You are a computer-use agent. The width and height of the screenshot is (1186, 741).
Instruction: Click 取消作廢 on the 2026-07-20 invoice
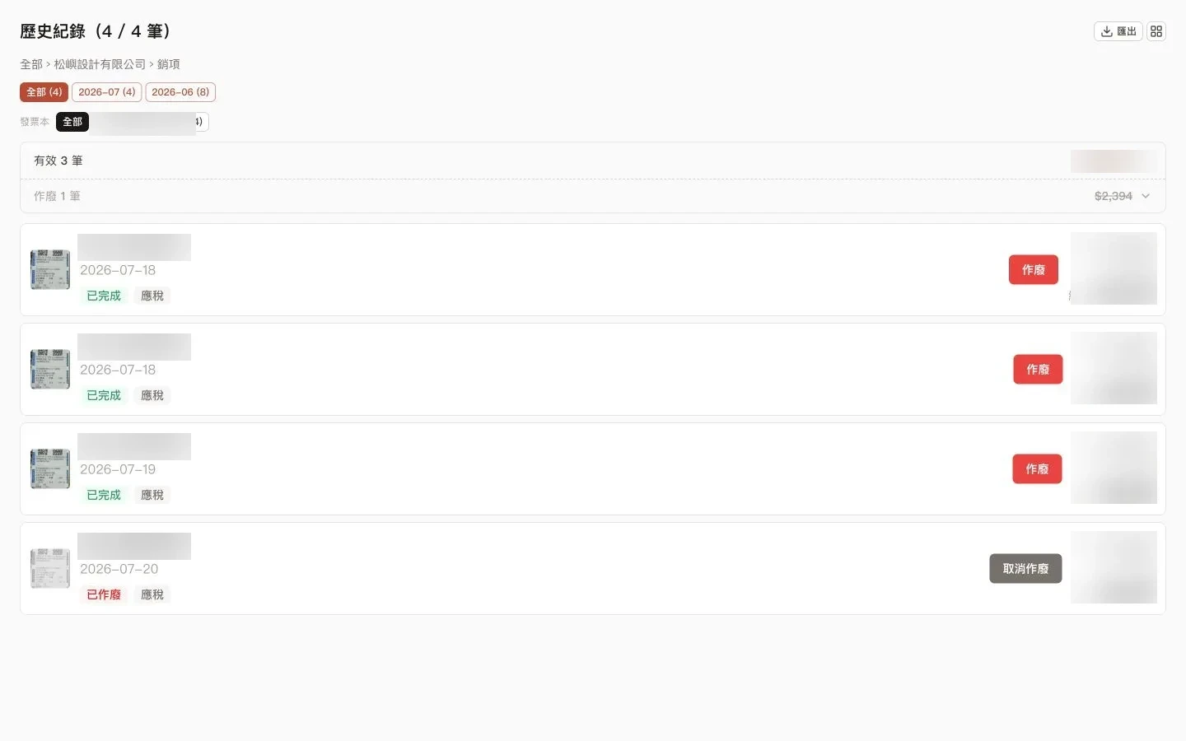point(1025,569)
